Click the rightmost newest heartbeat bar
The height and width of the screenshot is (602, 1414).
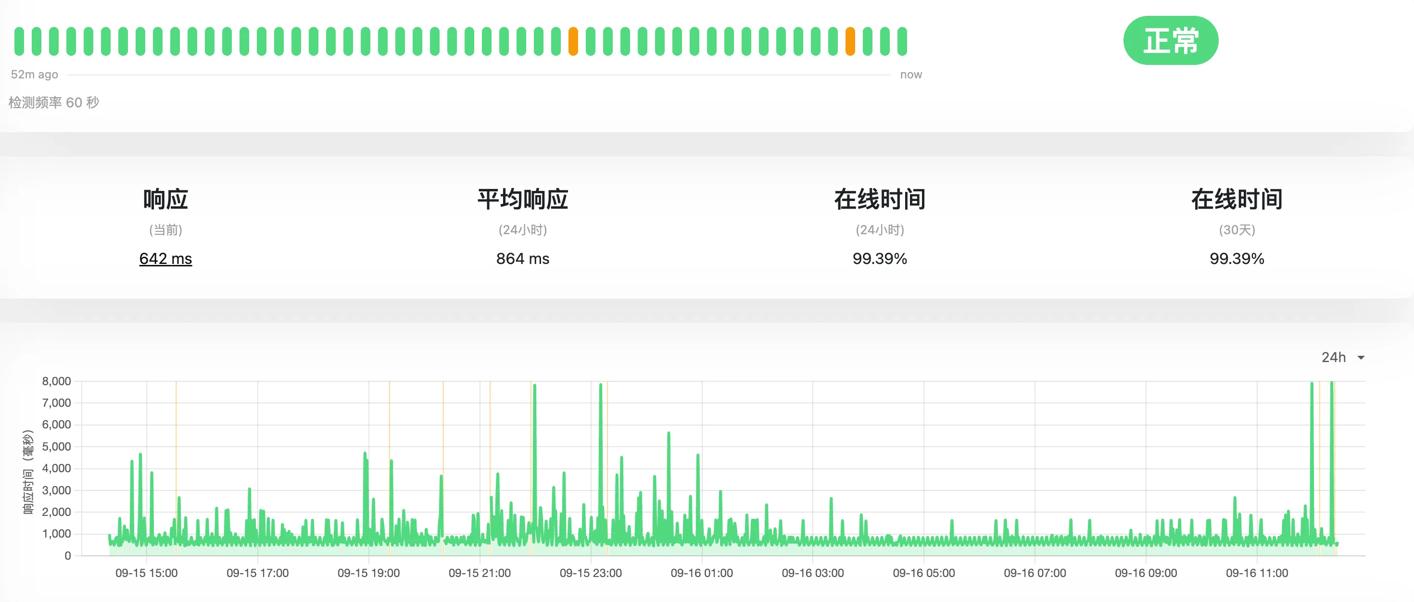(902, 41)
